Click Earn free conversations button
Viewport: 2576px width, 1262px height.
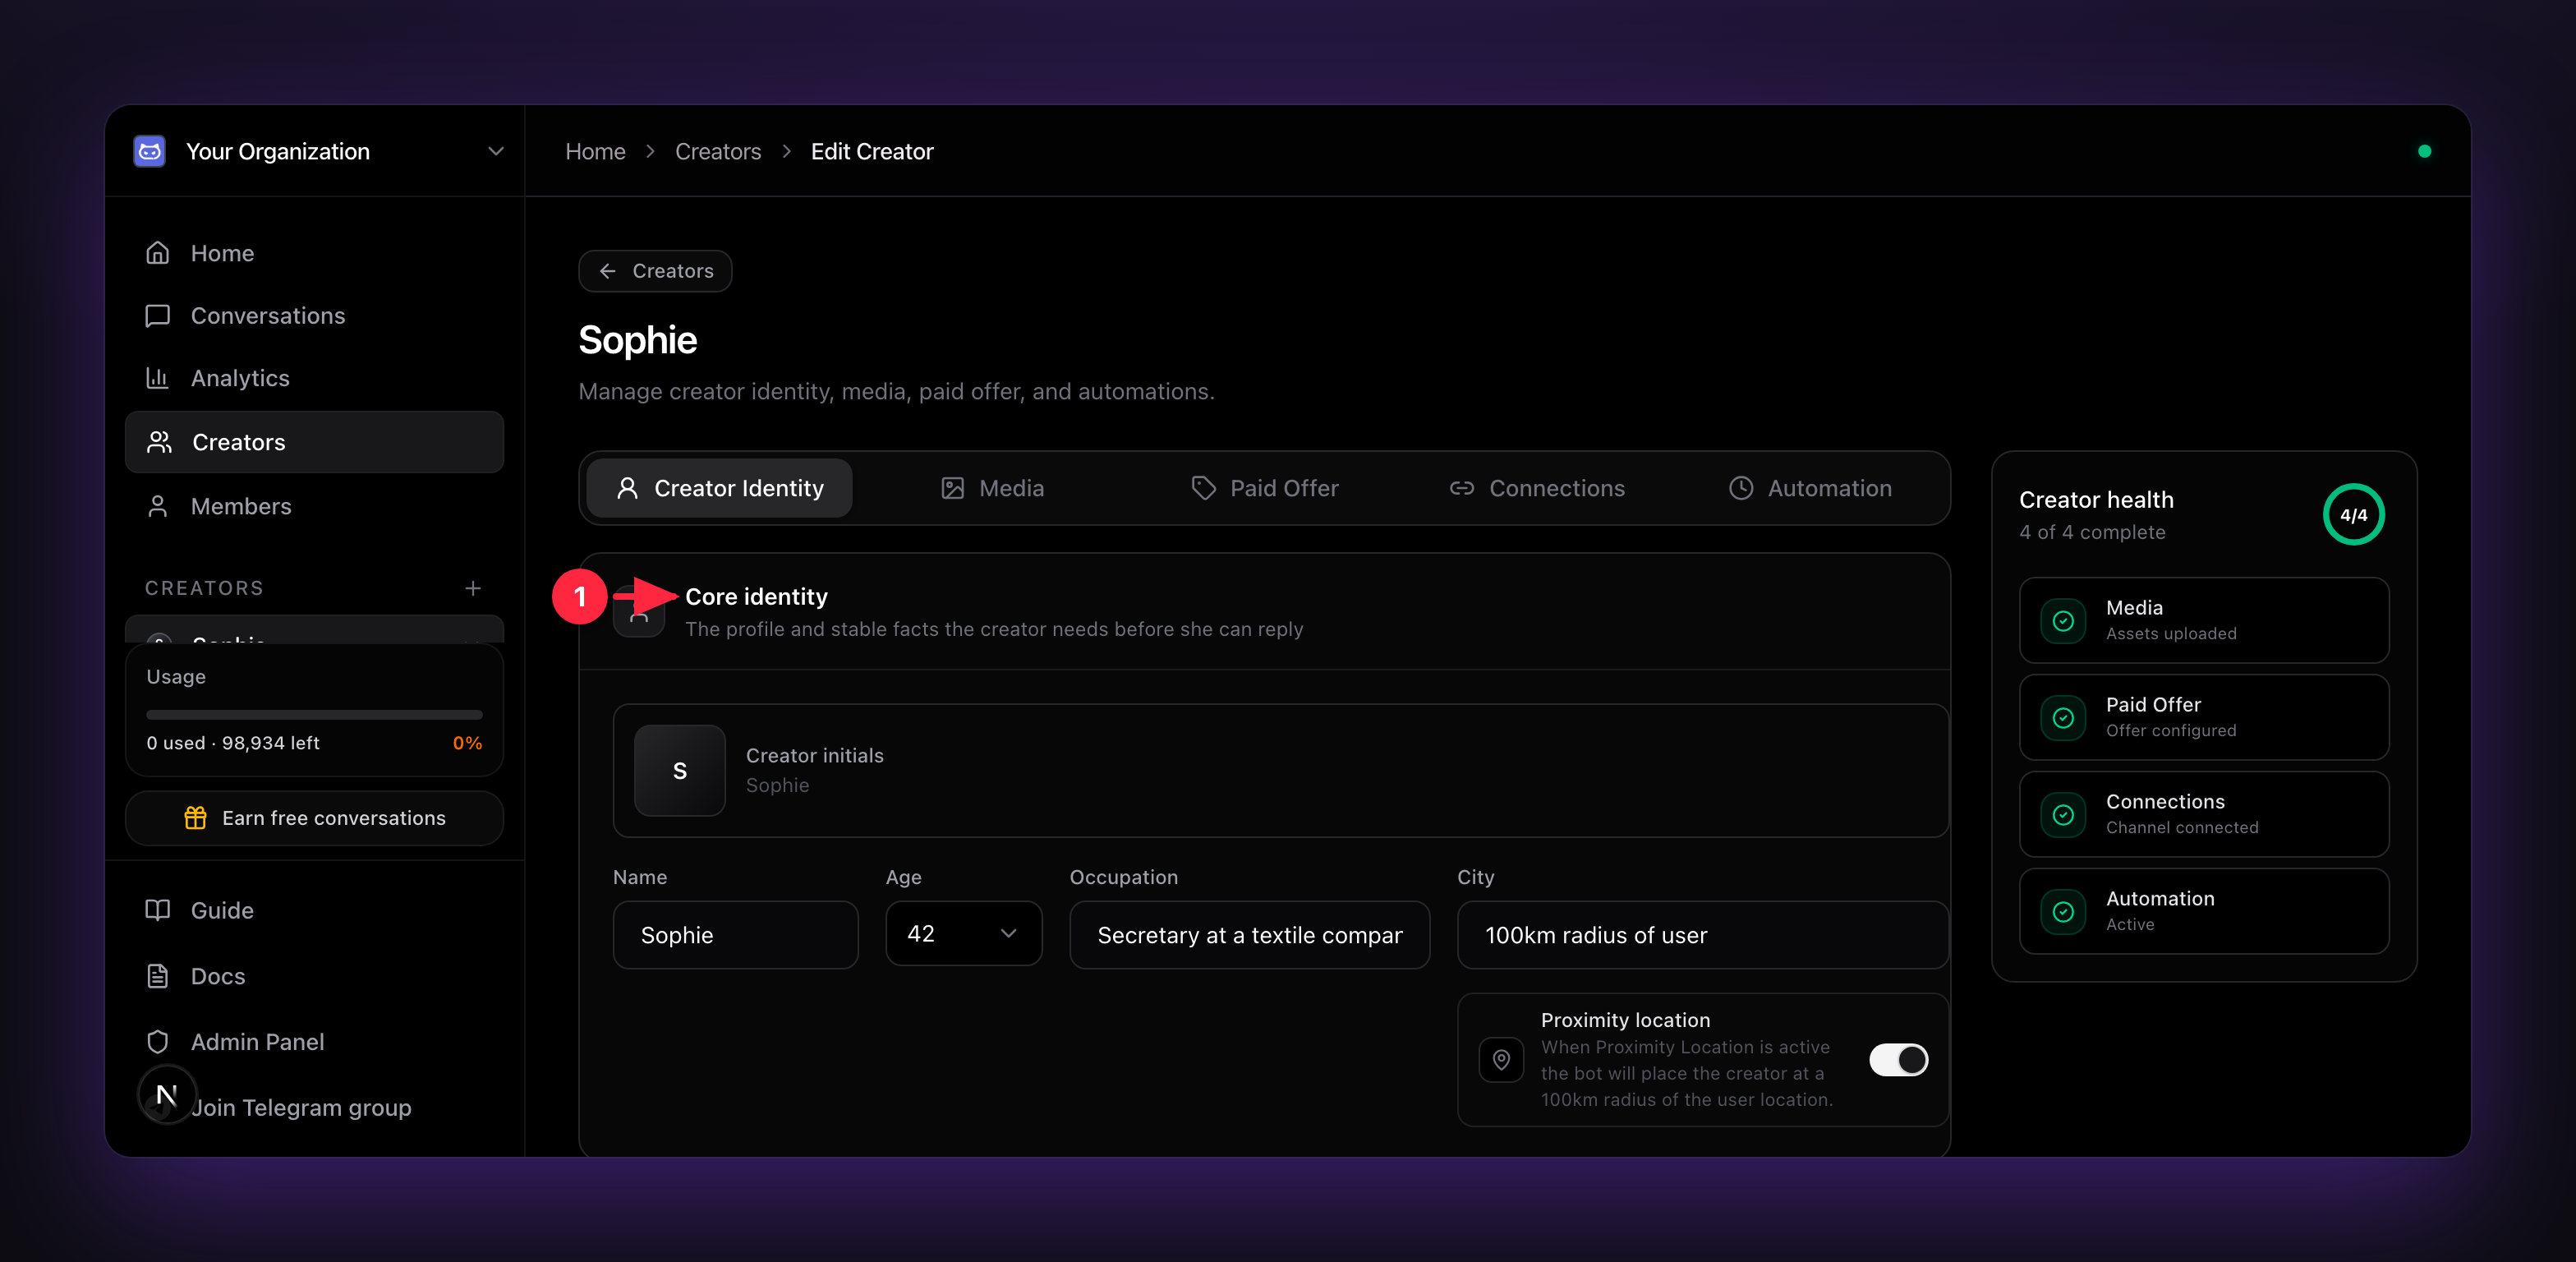coord(314,818)
